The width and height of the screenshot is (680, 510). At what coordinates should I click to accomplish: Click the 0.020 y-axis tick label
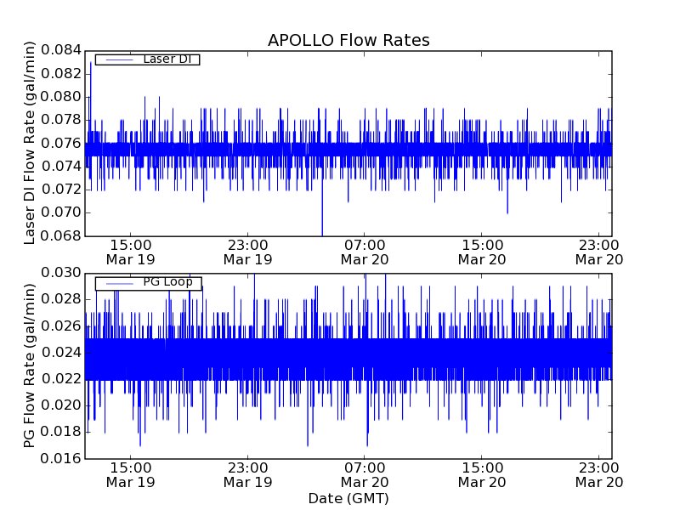[61, 405]
